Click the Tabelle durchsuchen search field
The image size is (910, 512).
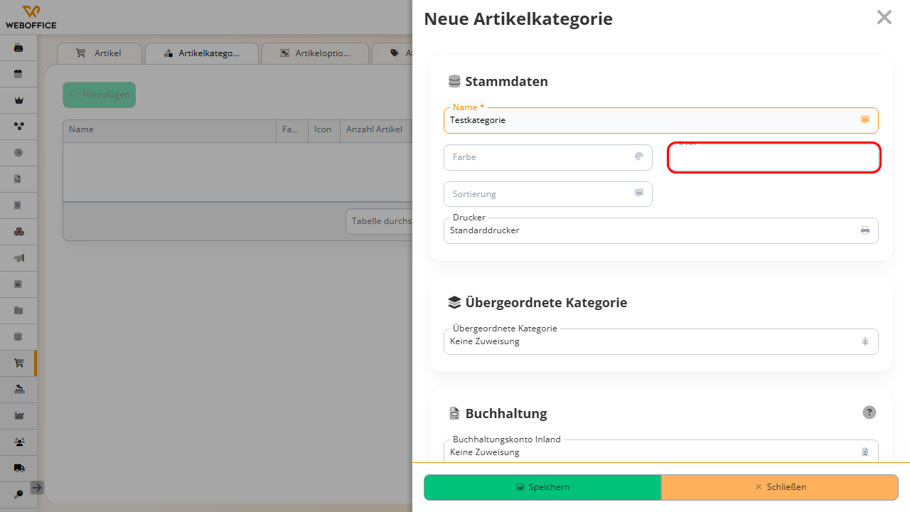tap(379, 221)
